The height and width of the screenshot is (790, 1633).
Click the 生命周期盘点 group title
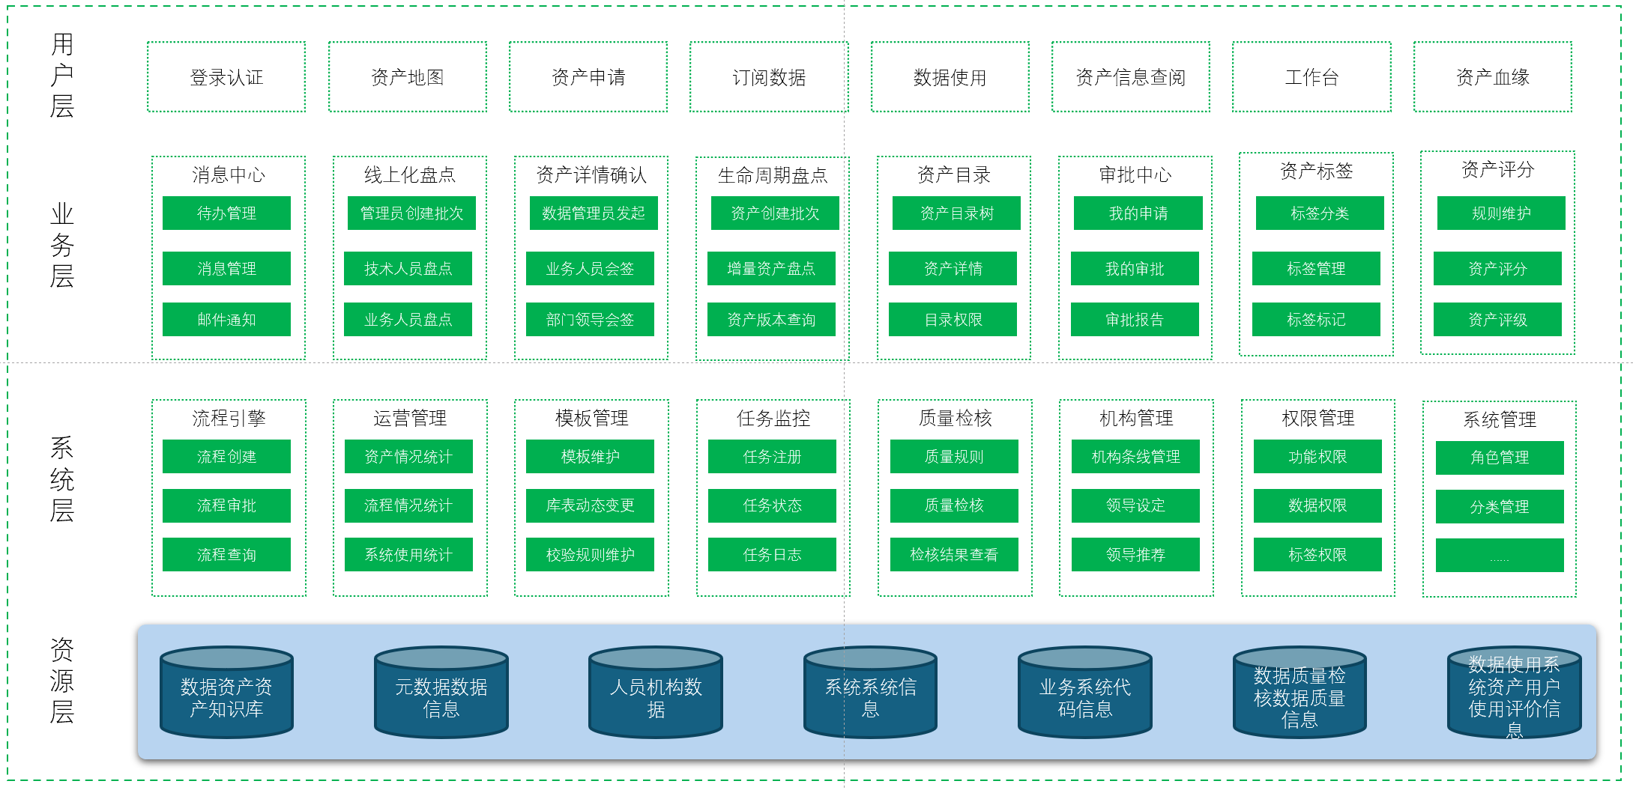click(773, 175)
